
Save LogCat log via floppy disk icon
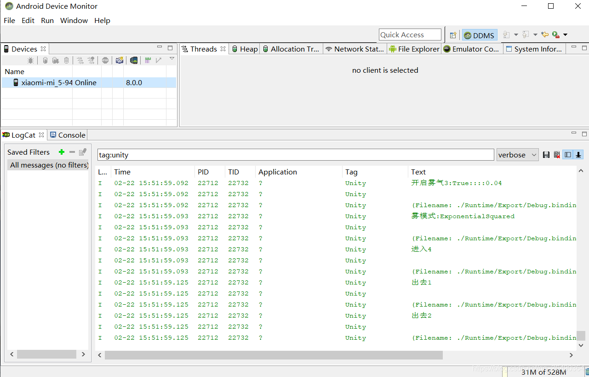pos(546,155)
